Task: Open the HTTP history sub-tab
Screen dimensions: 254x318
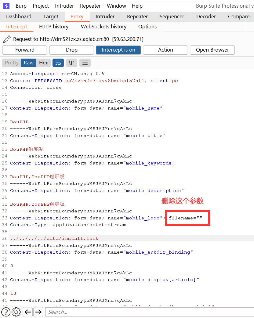Action: 54,27
